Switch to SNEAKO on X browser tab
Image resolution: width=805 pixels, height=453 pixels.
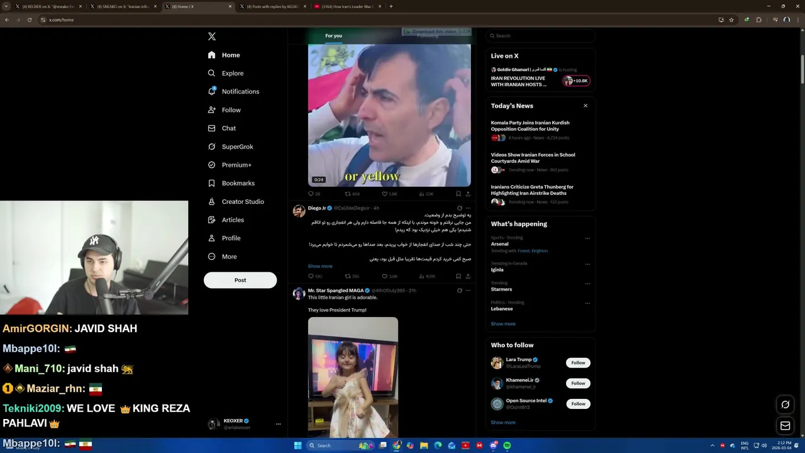click(123, 6)
